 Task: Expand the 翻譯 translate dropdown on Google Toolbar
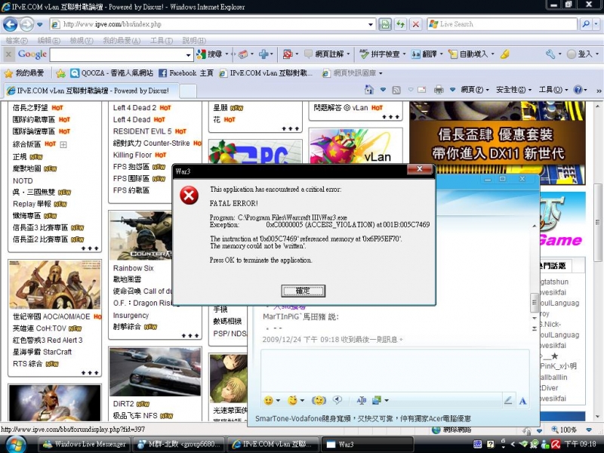pyautogui.click(x=440, y=54)
